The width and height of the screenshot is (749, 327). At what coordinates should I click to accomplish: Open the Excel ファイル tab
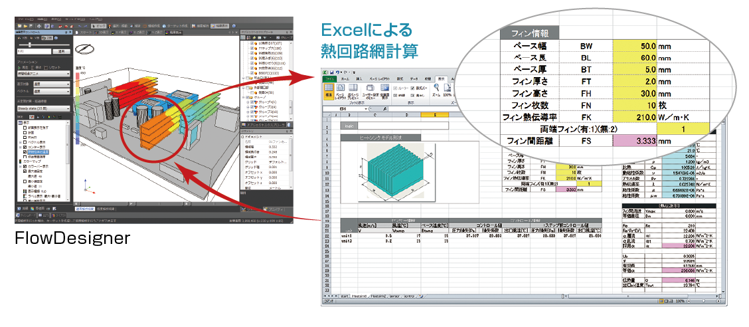tap(329, 79)
